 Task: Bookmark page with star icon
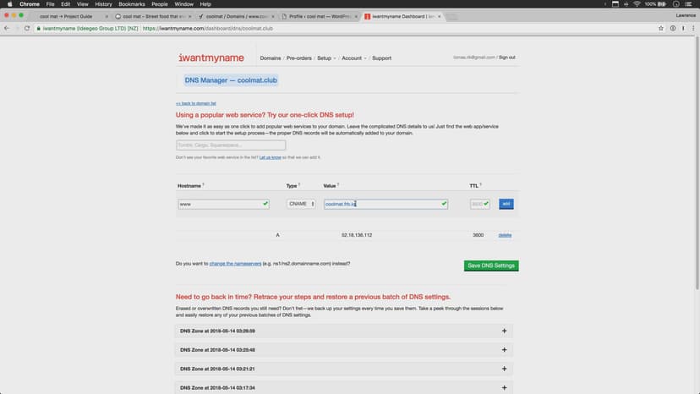(x=661, y=28)
